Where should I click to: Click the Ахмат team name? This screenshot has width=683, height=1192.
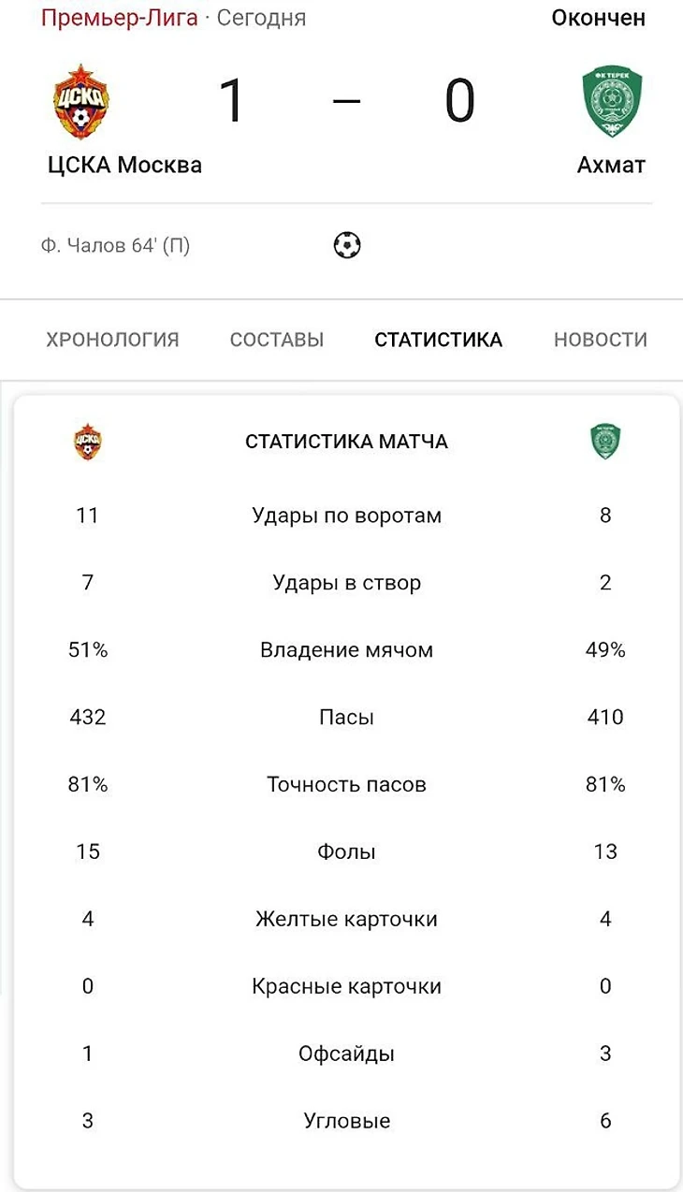612,166
